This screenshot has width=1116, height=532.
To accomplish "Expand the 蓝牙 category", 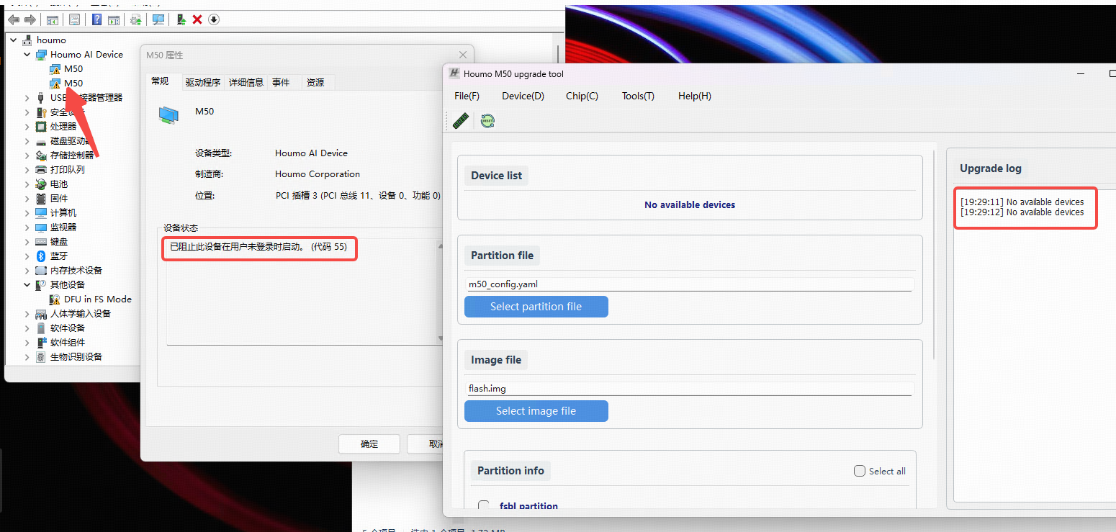I will click(x=27, y=256).
